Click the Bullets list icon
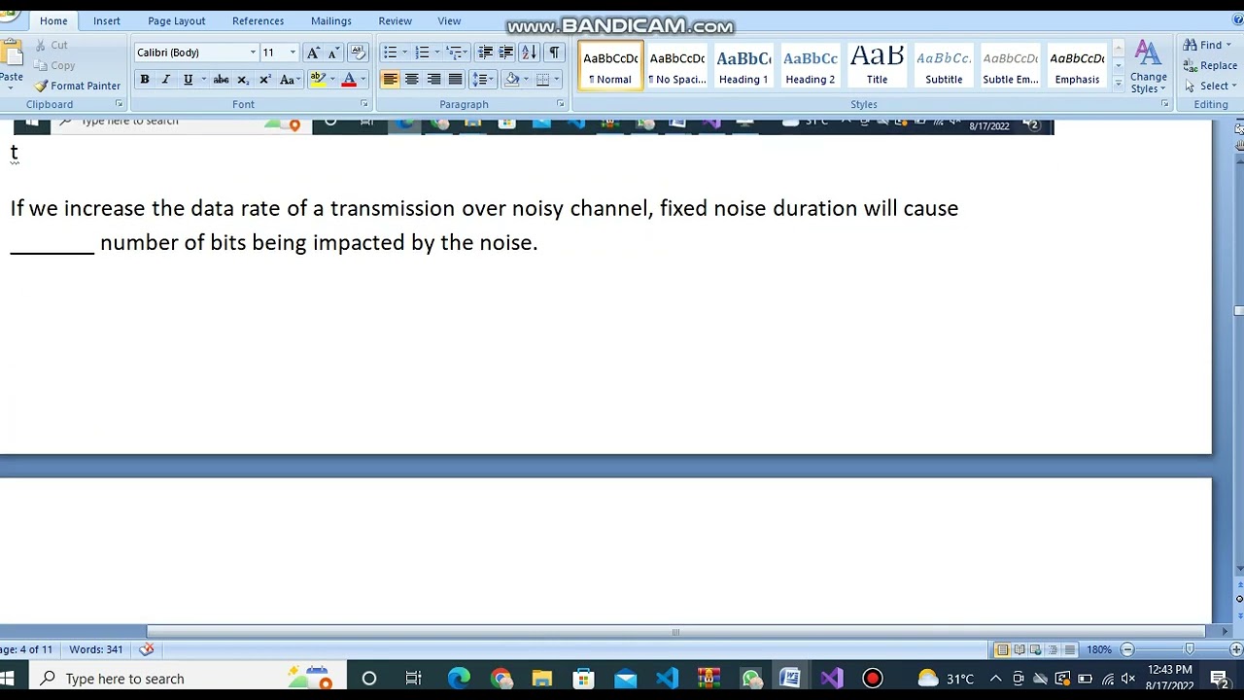The width and height of the screenshot is (1244, 700). [390, 52]
